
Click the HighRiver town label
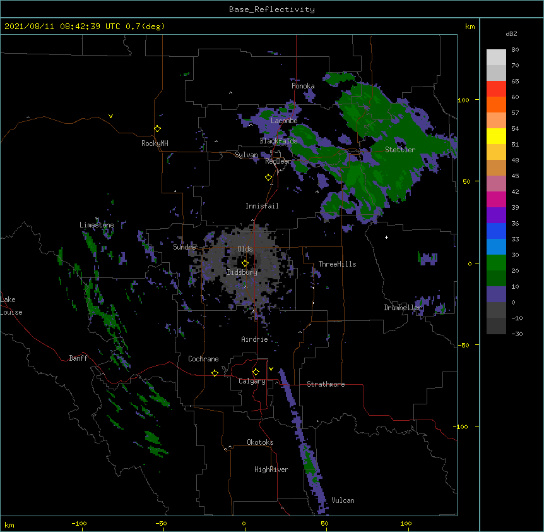271,469
